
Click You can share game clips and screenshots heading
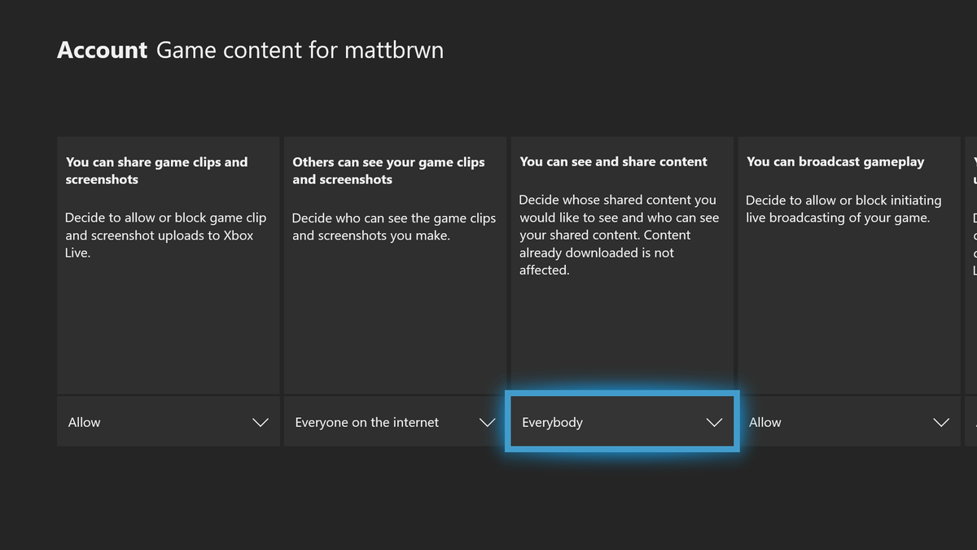[x=157, y=170]
